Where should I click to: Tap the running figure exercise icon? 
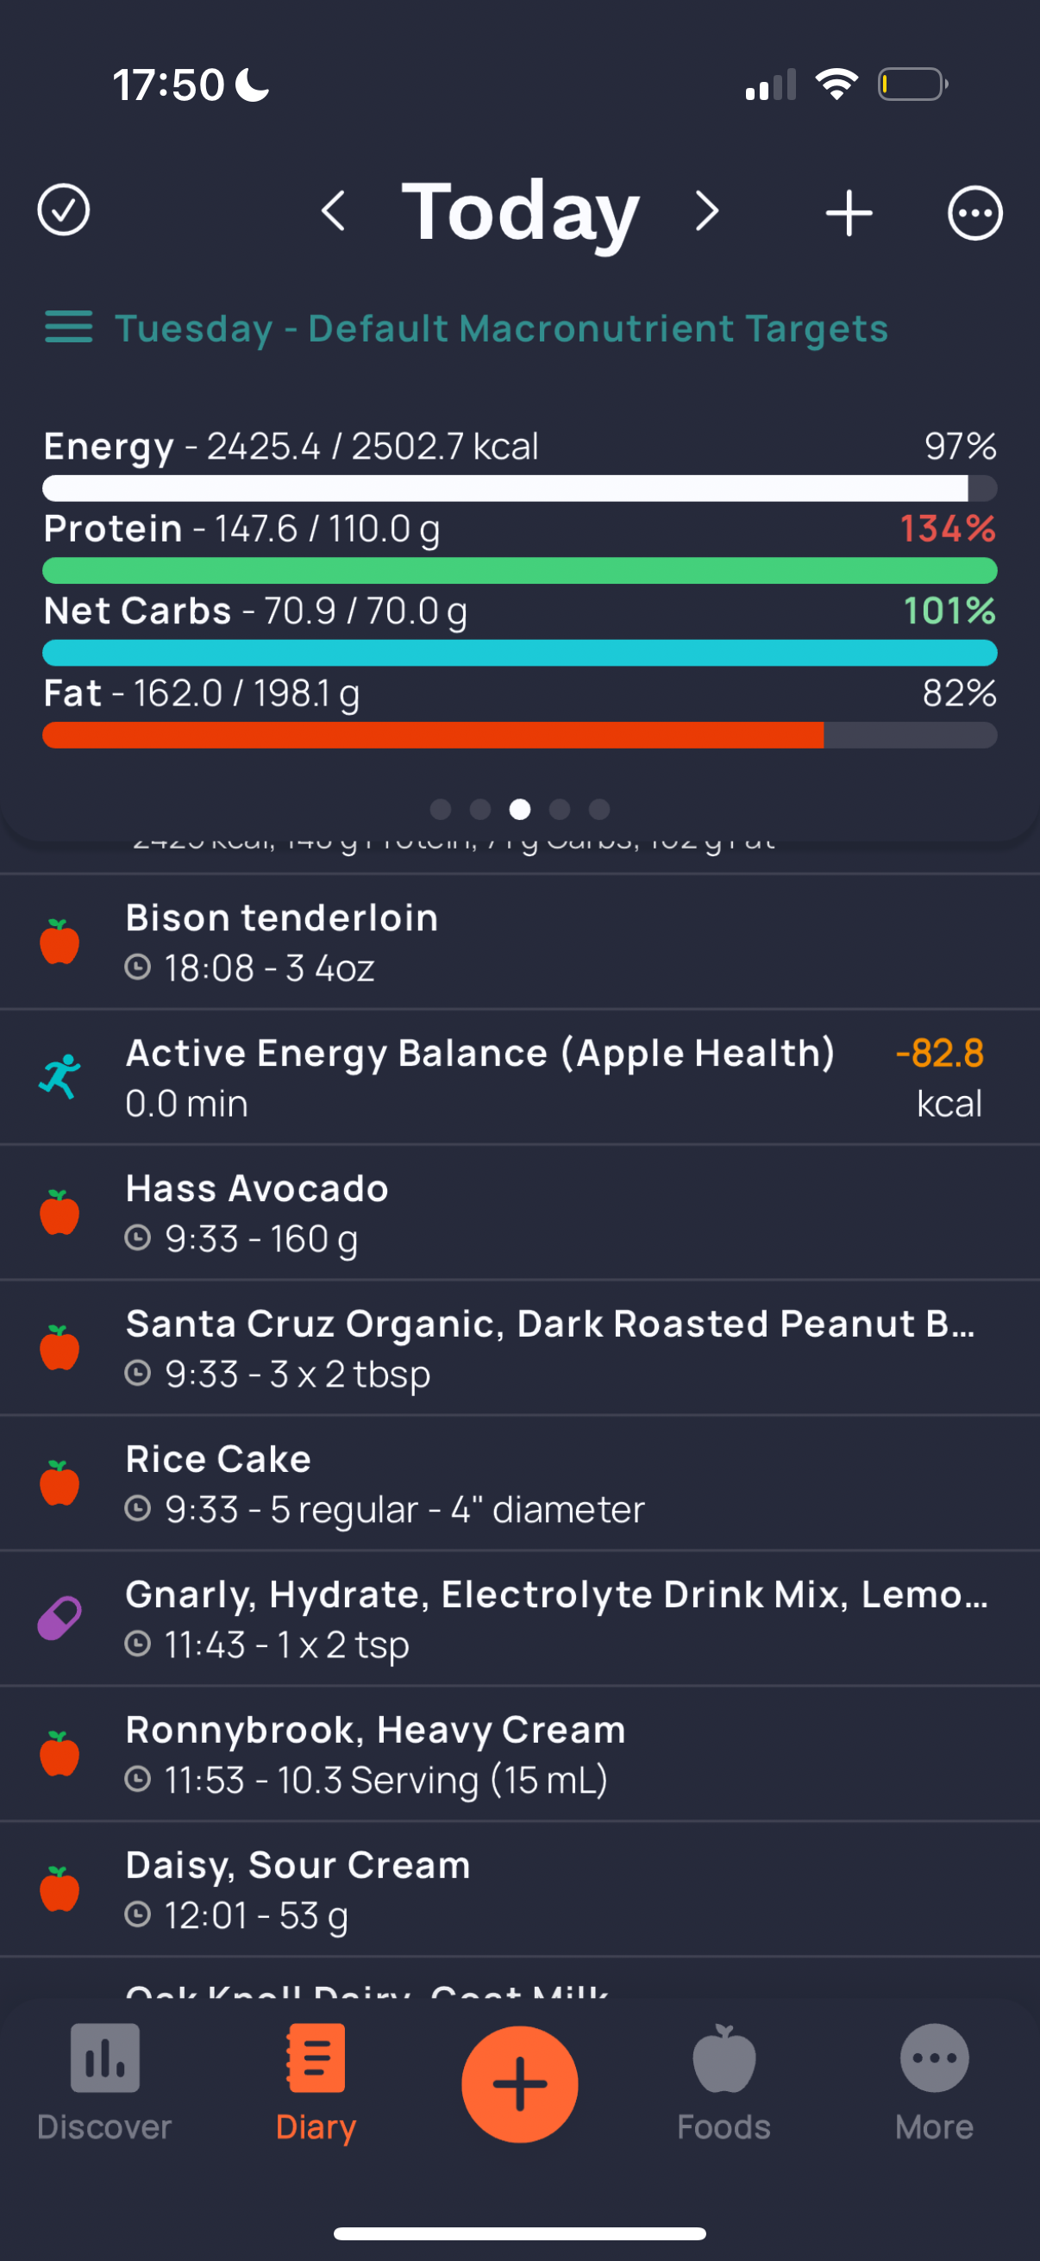(x=60, y=1077)
